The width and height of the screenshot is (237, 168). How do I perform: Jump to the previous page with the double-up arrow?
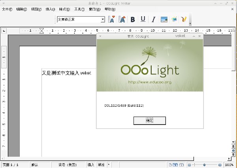pos(233,146)
